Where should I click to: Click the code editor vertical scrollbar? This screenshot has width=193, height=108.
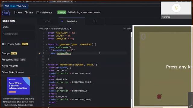131,70
